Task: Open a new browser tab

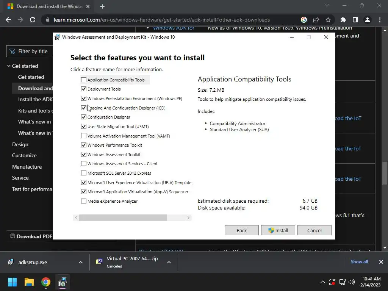Action: pyautogui.click(x=102, y=6)
